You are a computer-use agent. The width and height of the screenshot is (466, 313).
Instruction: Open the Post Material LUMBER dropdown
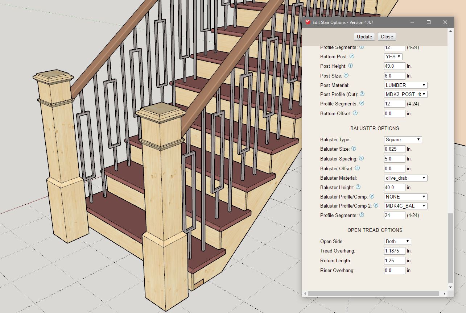click(x=405, y=85)
